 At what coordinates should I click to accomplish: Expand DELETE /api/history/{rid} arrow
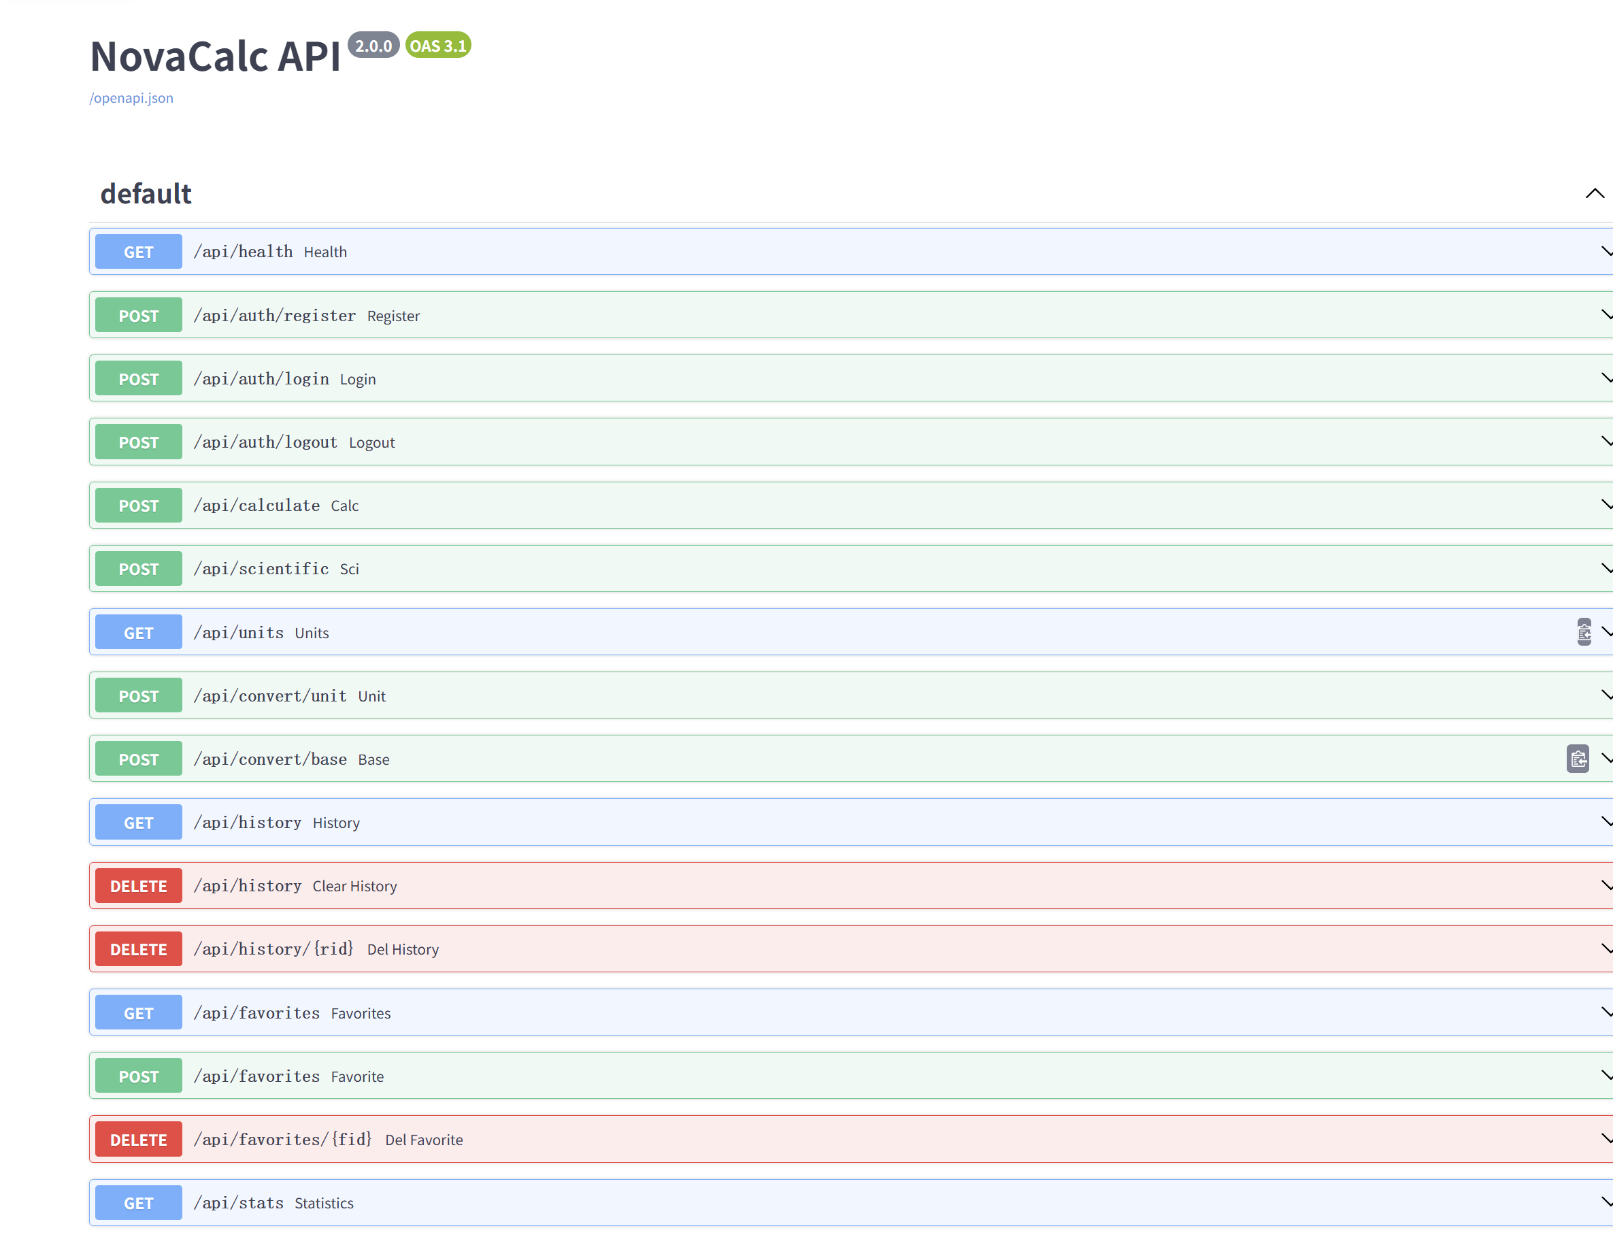(x=1606, y=949)
